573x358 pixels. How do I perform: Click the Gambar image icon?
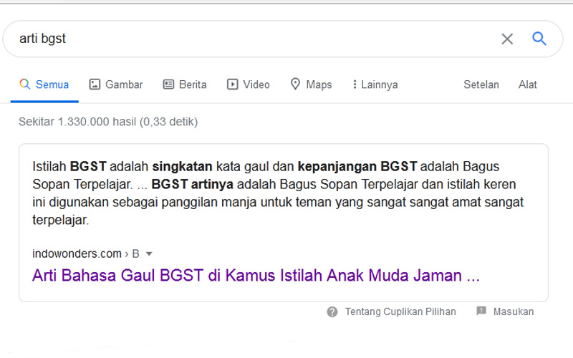coord(95,84)
